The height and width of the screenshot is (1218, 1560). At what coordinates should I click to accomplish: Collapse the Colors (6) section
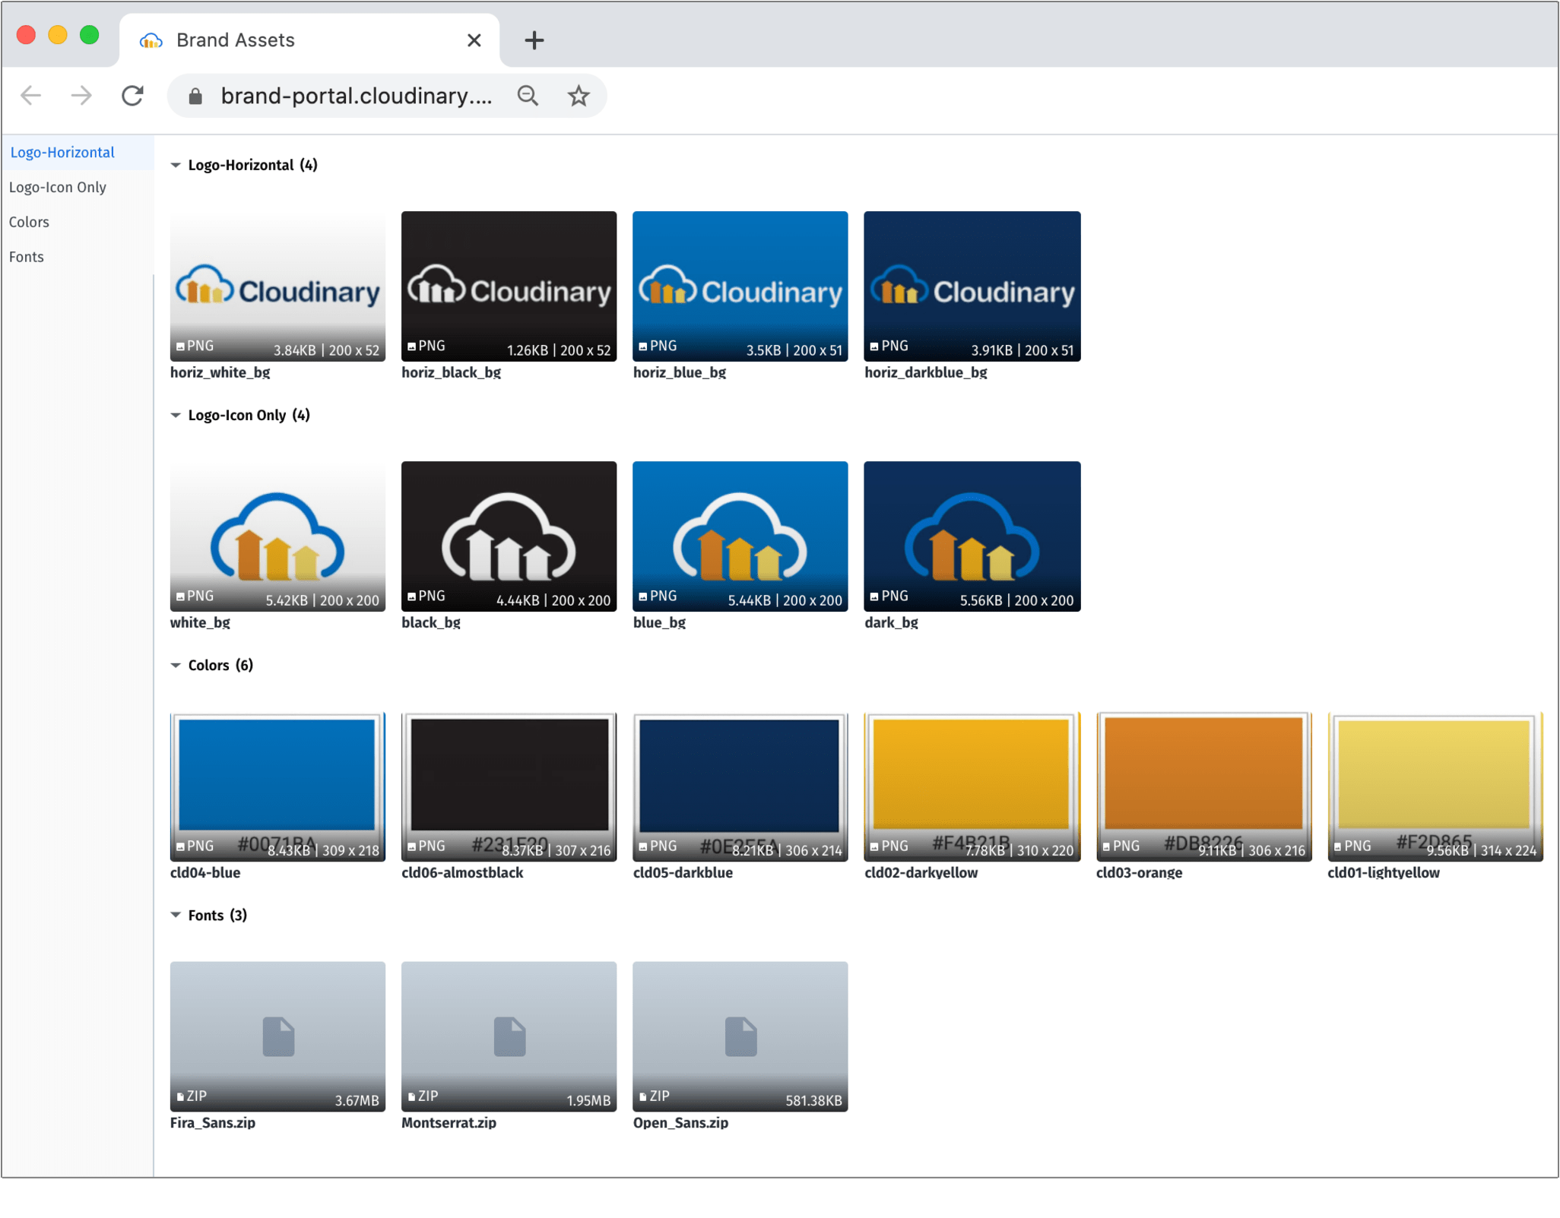tap(176, 665)
